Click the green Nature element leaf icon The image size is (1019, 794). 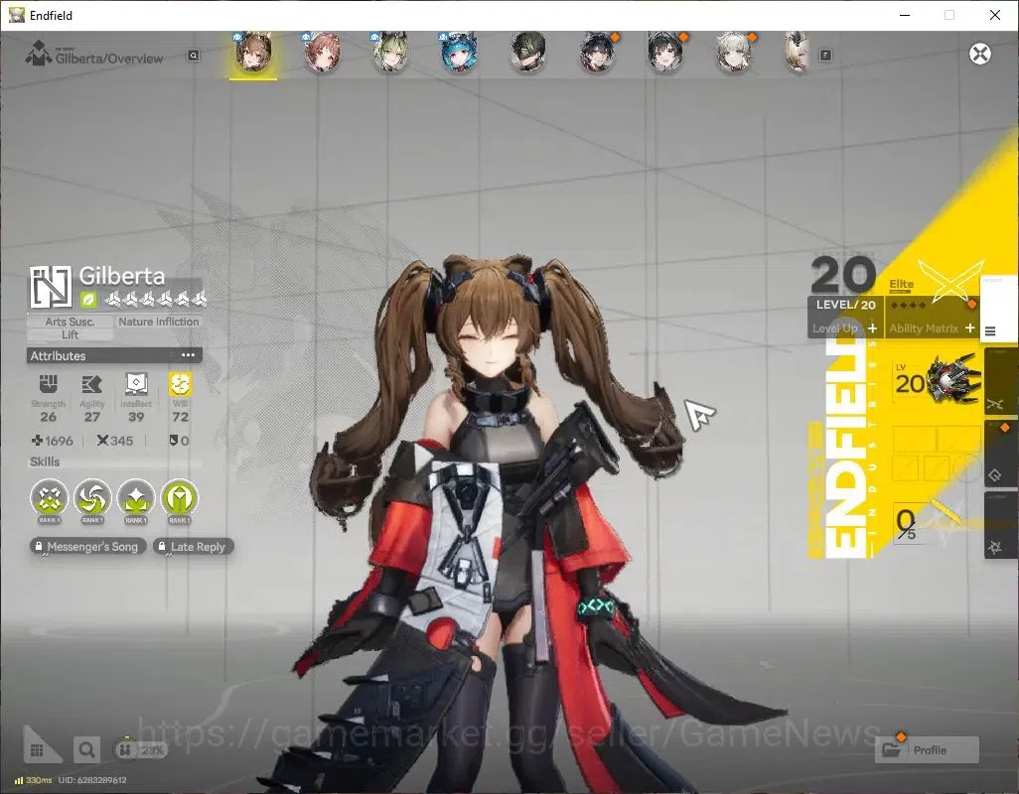point(88,300)
